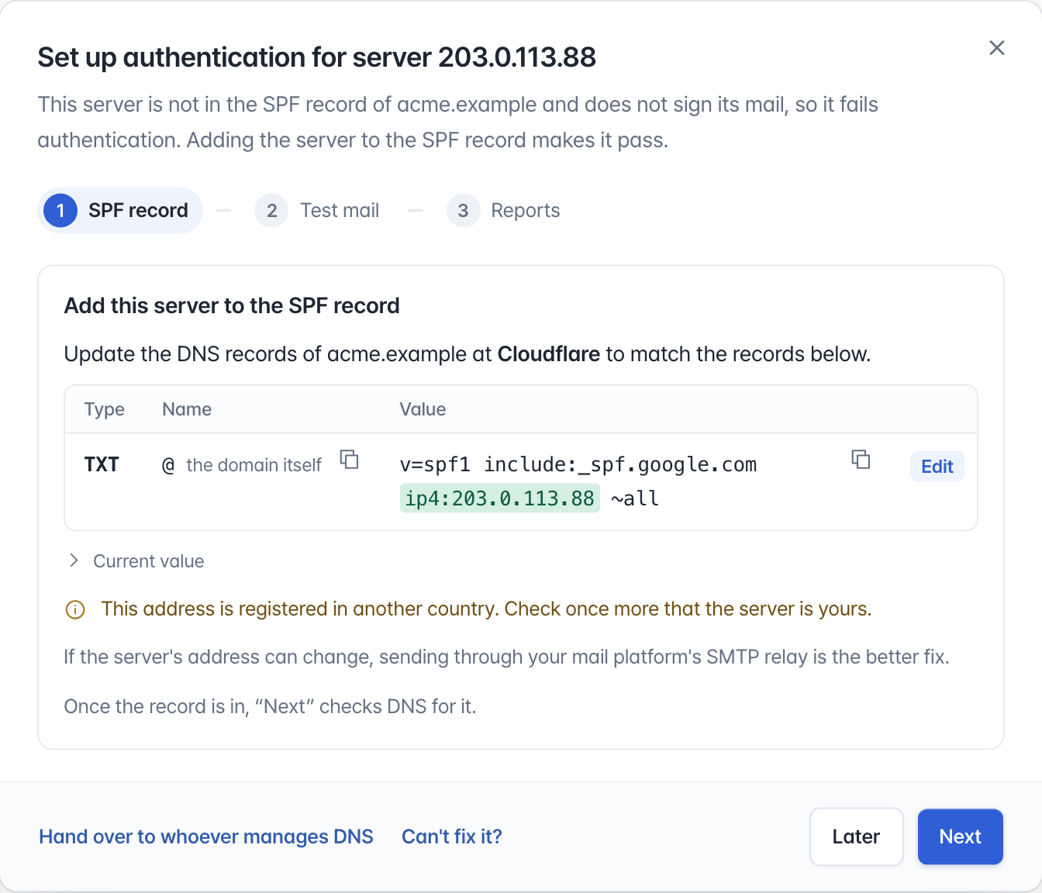
Task: Click the bold Cloudflare provider name
Action: pyautogui.click(x=549, y=354)
